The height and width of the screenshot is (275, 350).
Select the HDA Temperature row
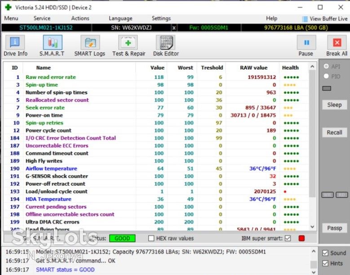click(x=156, y=199)
